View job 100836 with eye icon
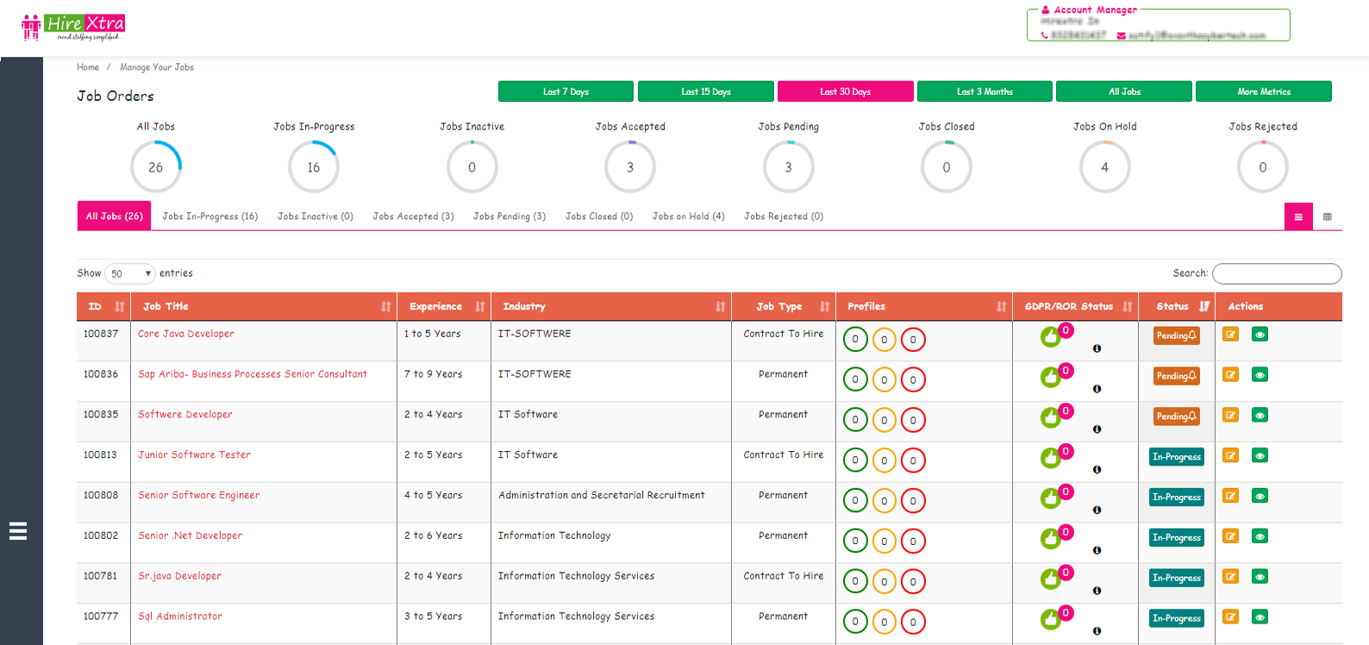Image resolution: width=1369 pixels, height=645 pixels. tap(1260, 375)
